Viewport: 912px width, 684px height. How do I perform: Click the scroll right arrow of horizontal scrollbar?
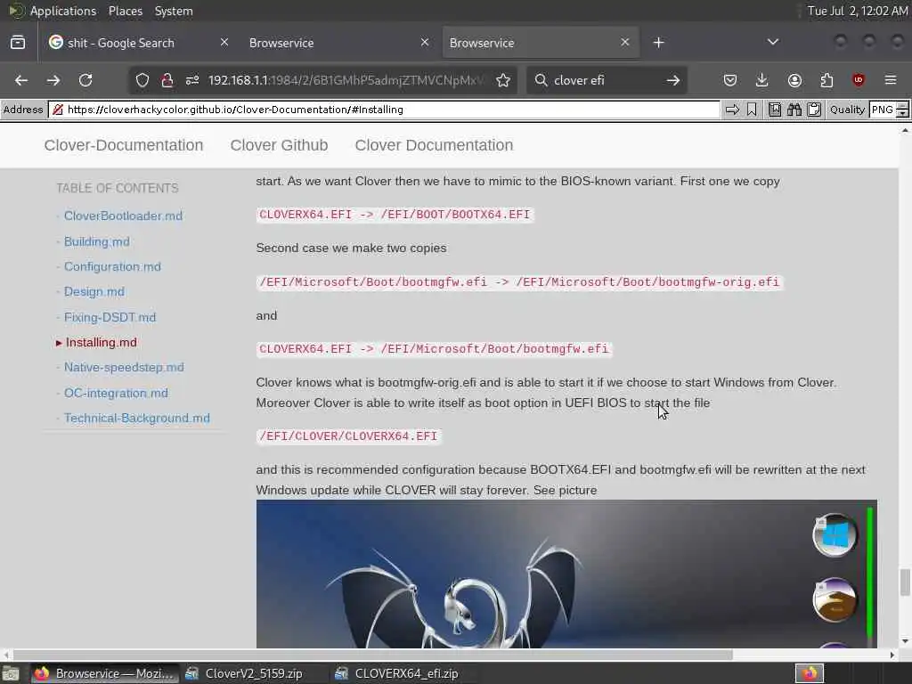point(892,655)
